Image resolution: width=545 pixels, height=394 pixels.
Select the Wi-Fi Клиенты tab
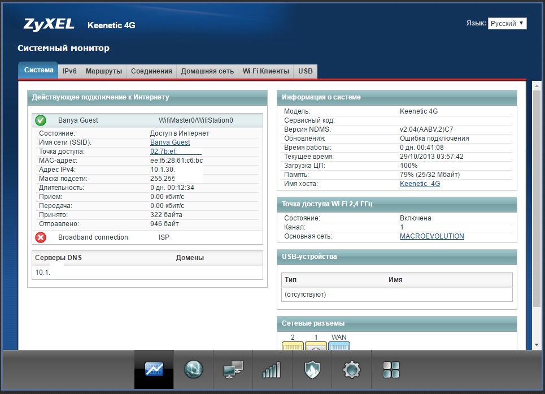click(x=265, y=71)
